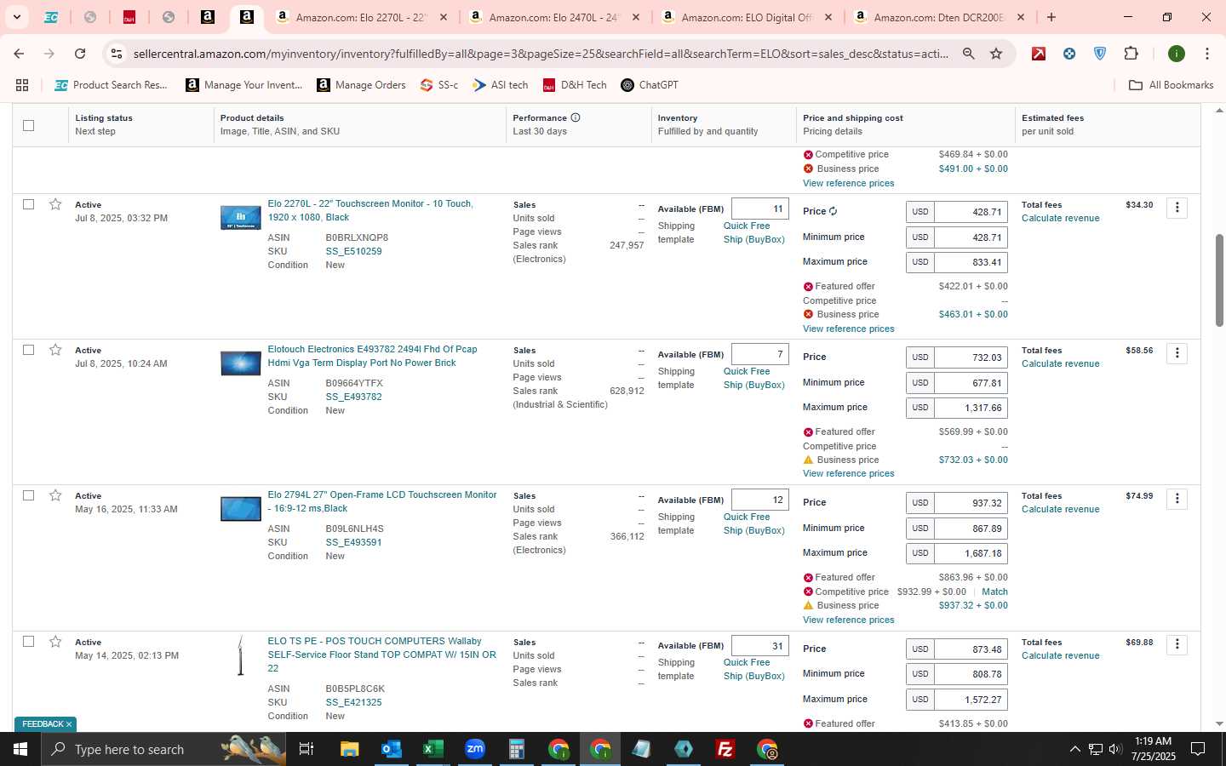Open the actions menu for Elo 2794L row
Screen dimensions: 1226x766
pyautogui.click(x=1177, y=499)
